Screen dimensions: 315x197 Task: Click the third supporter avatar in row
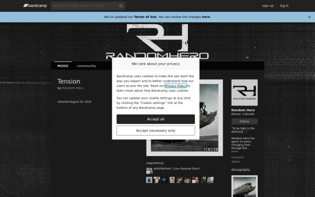click(x=164, y=180)
